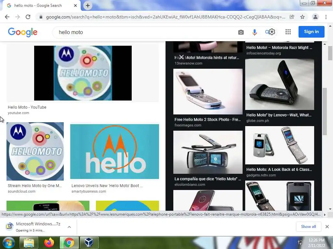Reload the page with the refresh icon
Screen dimensions: 333x249
(28, 17)
